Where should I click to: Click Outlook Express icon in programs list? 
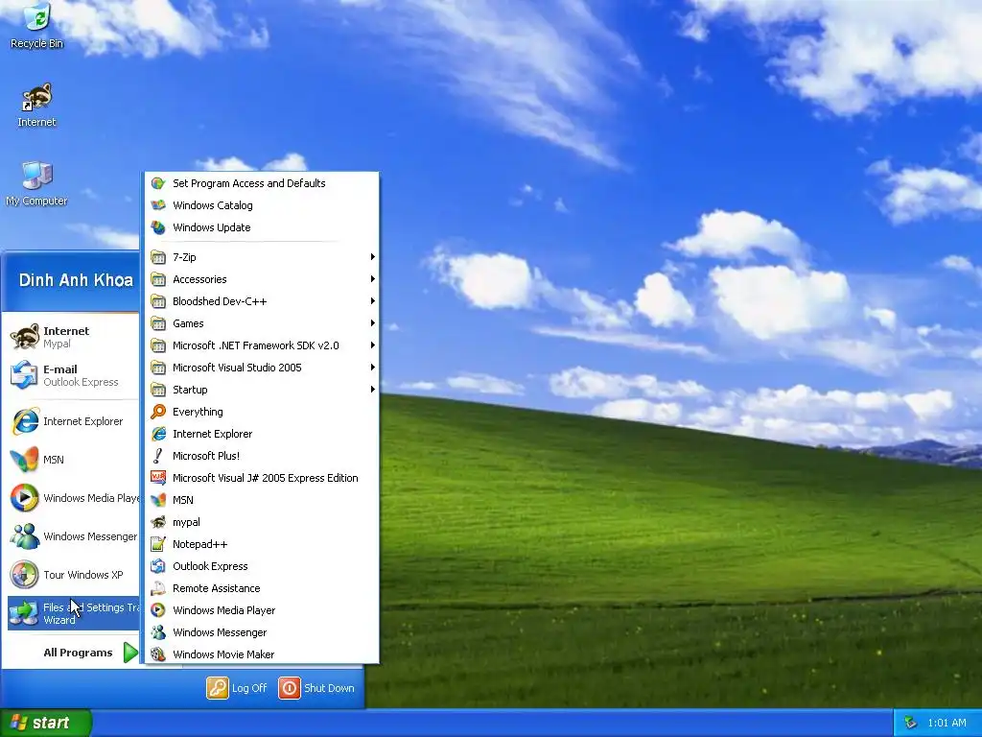[158, 566]
